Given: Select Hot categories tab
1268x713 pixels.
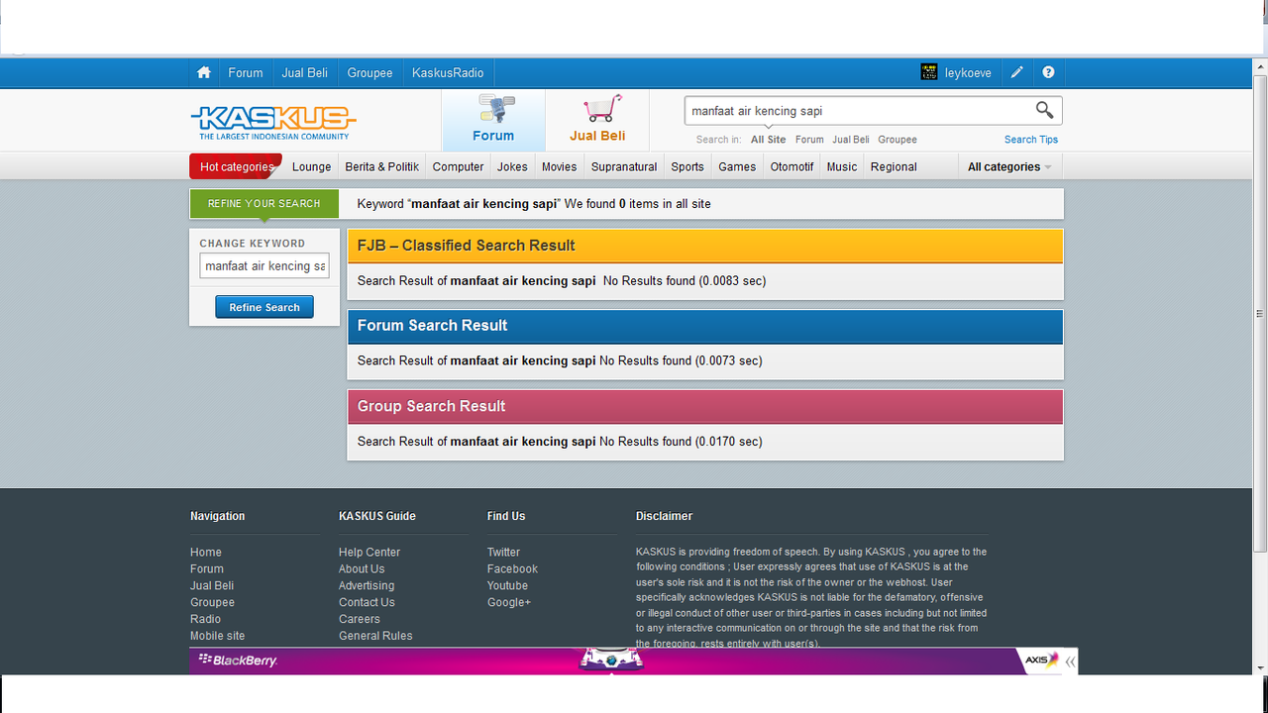Looking at the screenshot, I should (x=236, y=166).
